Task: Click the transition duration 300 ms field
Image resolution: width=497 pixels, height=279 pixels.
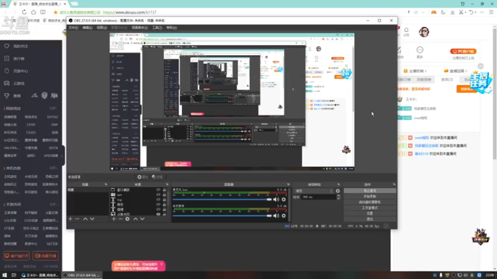Action: (318, 197)
